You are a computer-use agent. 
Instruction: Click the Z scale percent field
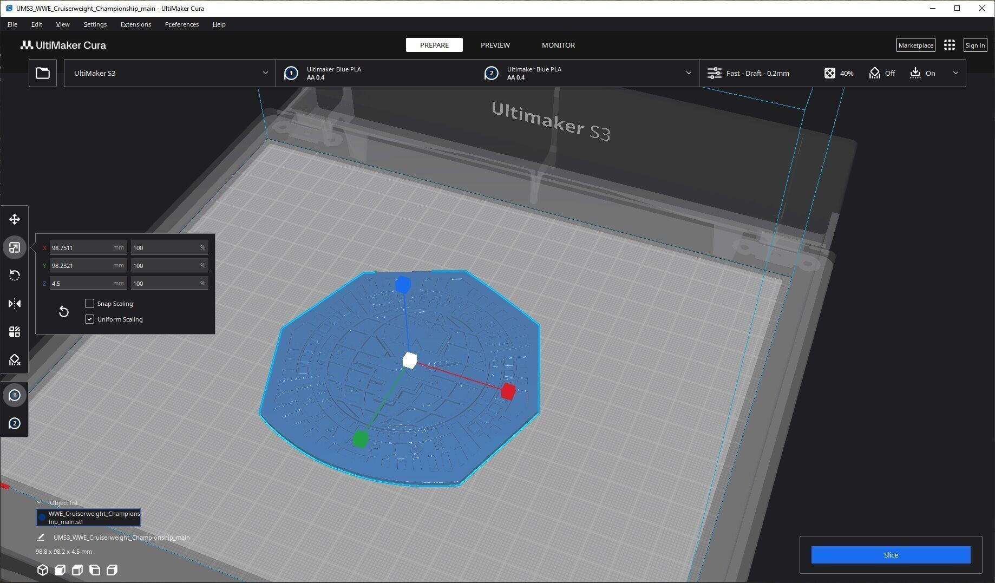169,283
